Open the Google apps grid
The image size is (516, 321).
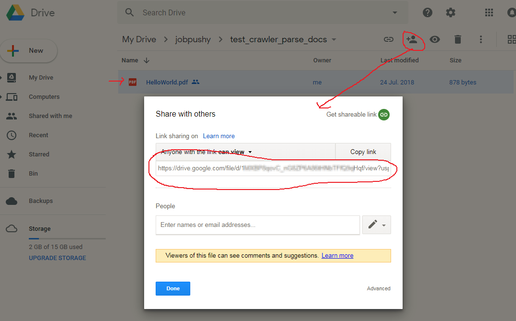point(489,12)
